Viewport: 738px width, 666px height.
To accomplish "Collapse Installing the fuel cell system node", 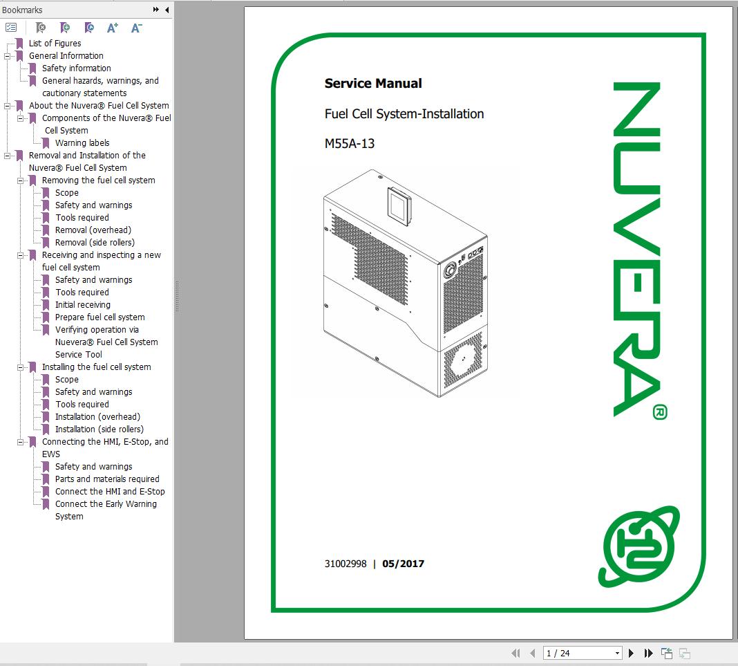I will pos(20,367).
